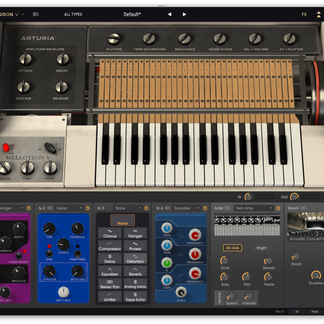324x324 pixels.
Task: Click the Flutter knob
Action: tap(114, 39)
